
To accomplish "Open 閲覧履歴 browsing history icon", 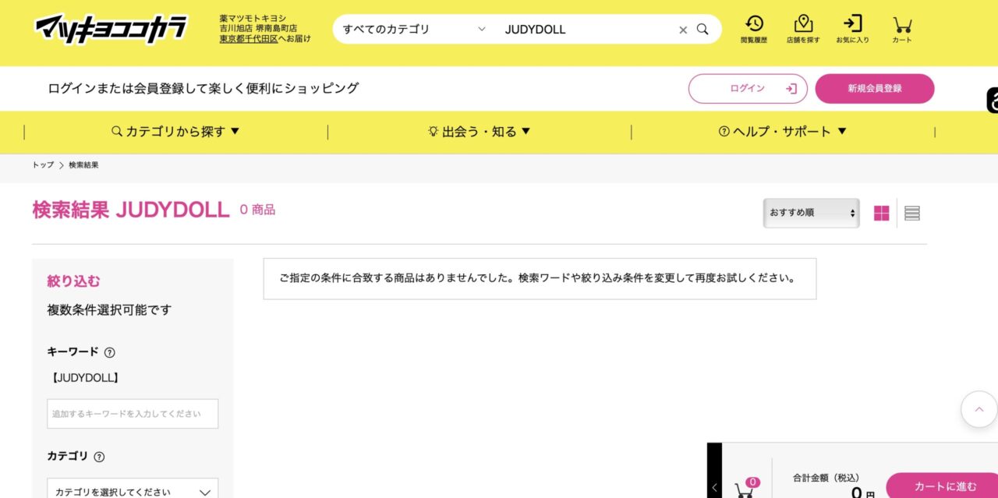I will pos(754,30).
